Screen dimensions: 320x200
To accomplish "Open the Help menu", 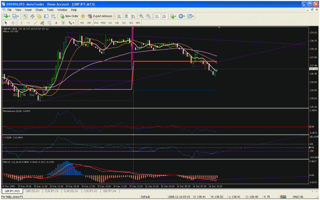I will tap(74, 10).
